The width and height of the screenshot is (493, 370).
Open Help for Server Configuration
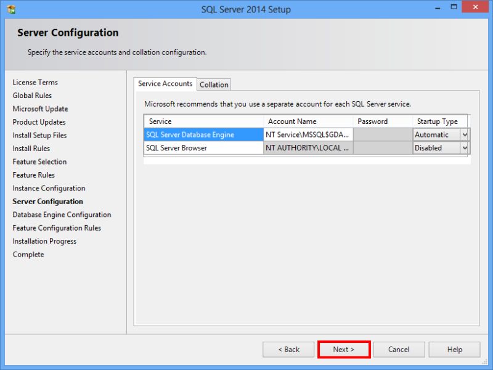point(454,349)
